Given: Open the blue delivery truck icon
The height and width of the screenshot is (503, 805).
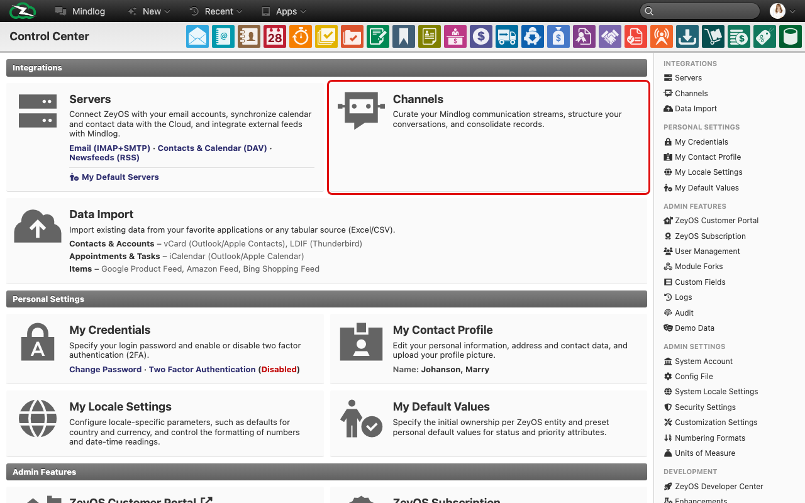Looking at the screenshot, I should tap(507, 36).
